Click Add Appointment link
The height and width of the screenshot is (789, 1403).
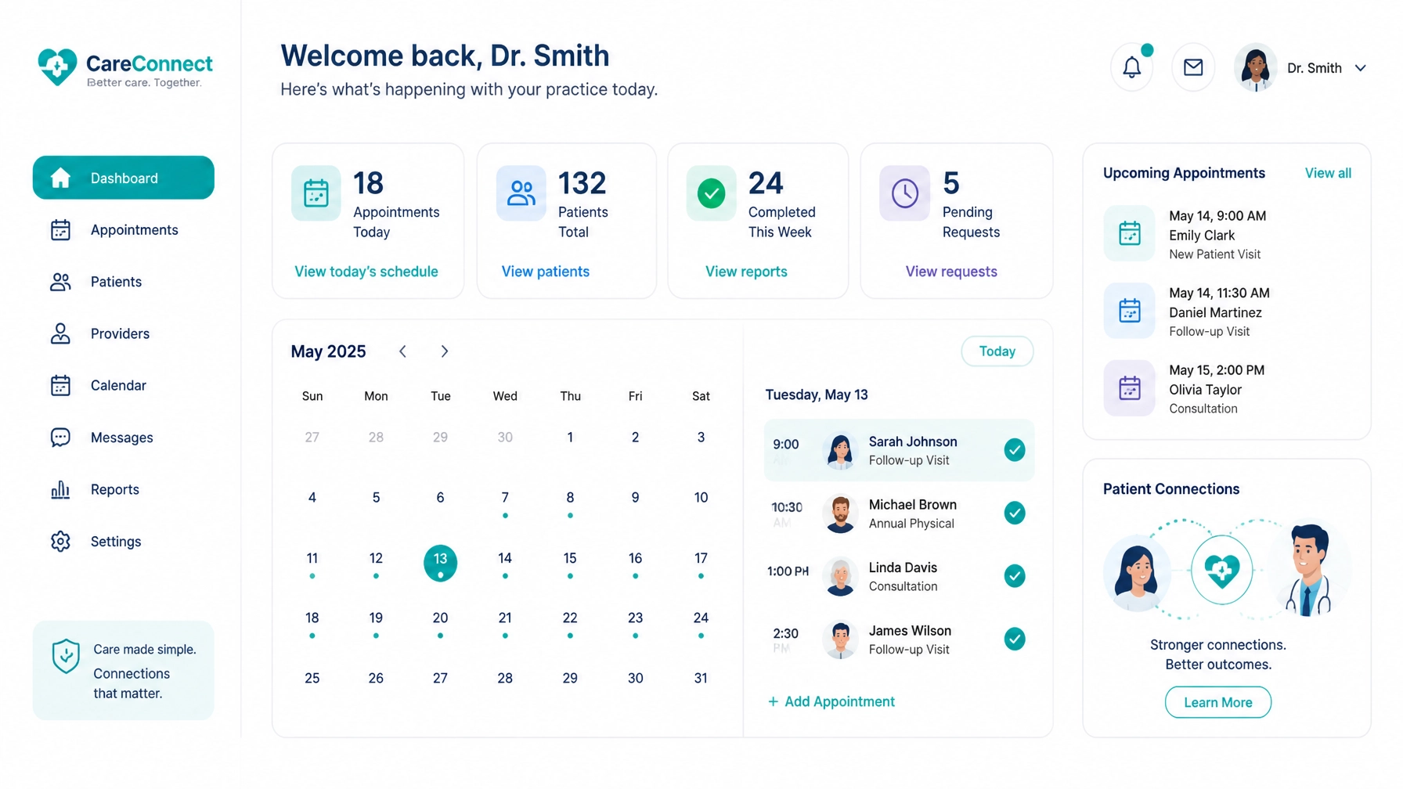[831, 702]
